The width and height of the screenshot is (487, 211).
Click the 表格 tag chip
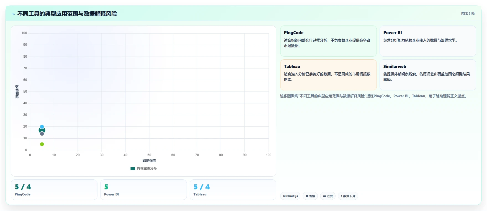click(310, 196)
